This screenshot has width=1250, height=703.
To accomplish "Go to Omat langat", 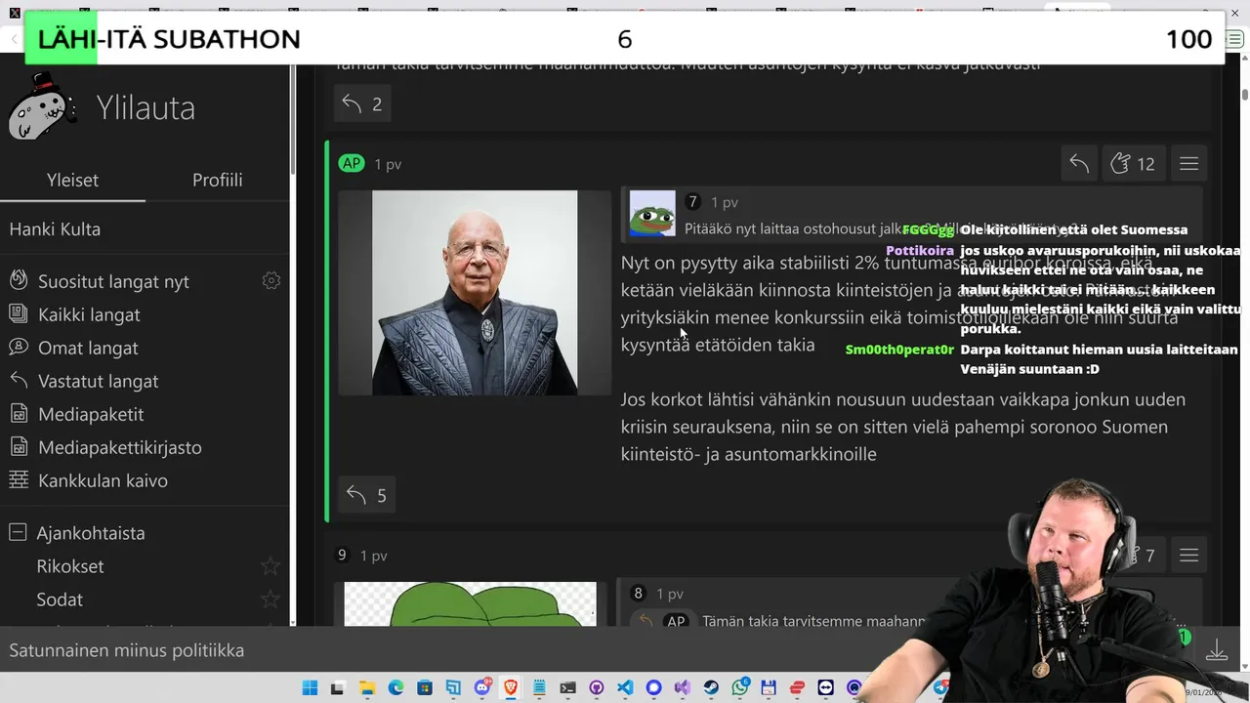I will pos(88,348).
